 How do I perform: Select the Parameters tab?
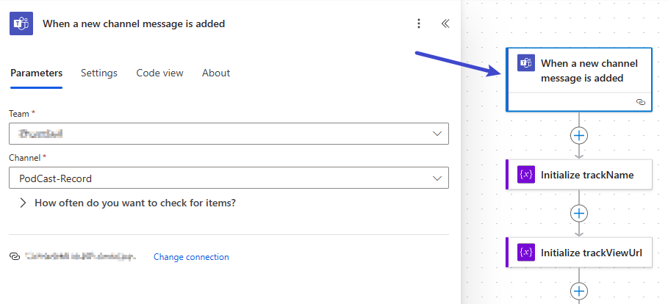pos(36,73)
